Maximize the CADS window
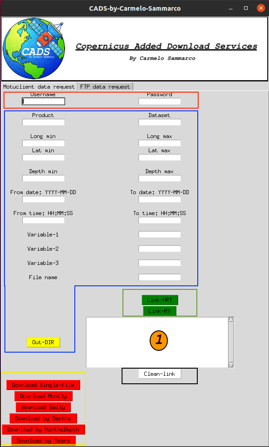 246,8
